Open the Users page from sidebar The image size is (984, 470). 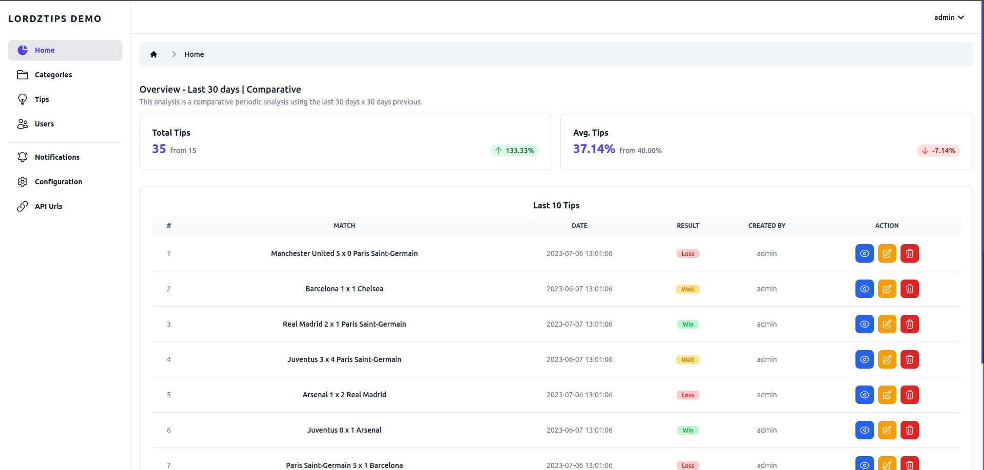tap(44, 124)
